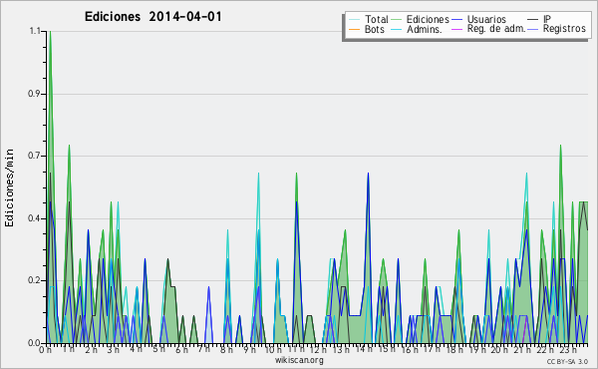Click the '5 h' x-axis label
The height and width of the screenshot is (369, 598).
tap(158, 349)
